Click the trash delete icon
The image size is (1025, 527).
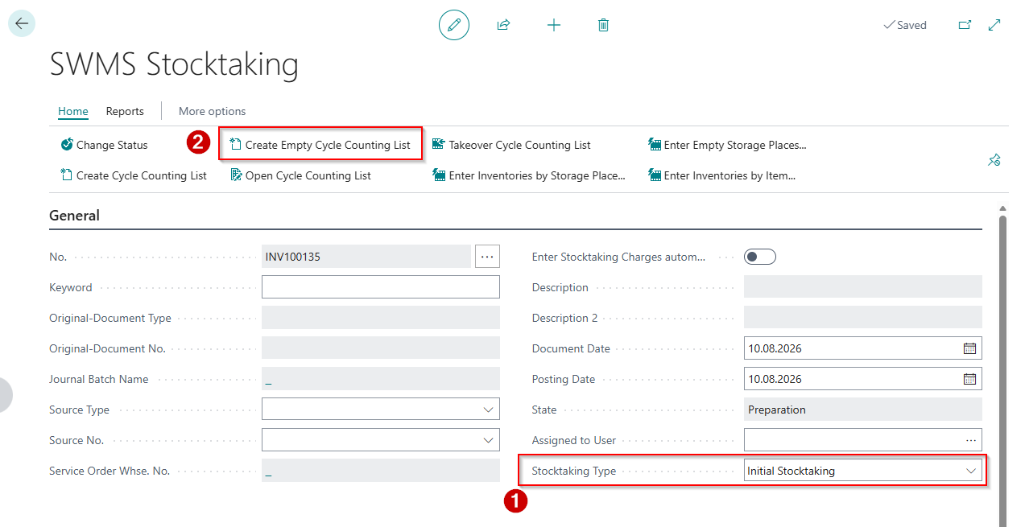603,25
